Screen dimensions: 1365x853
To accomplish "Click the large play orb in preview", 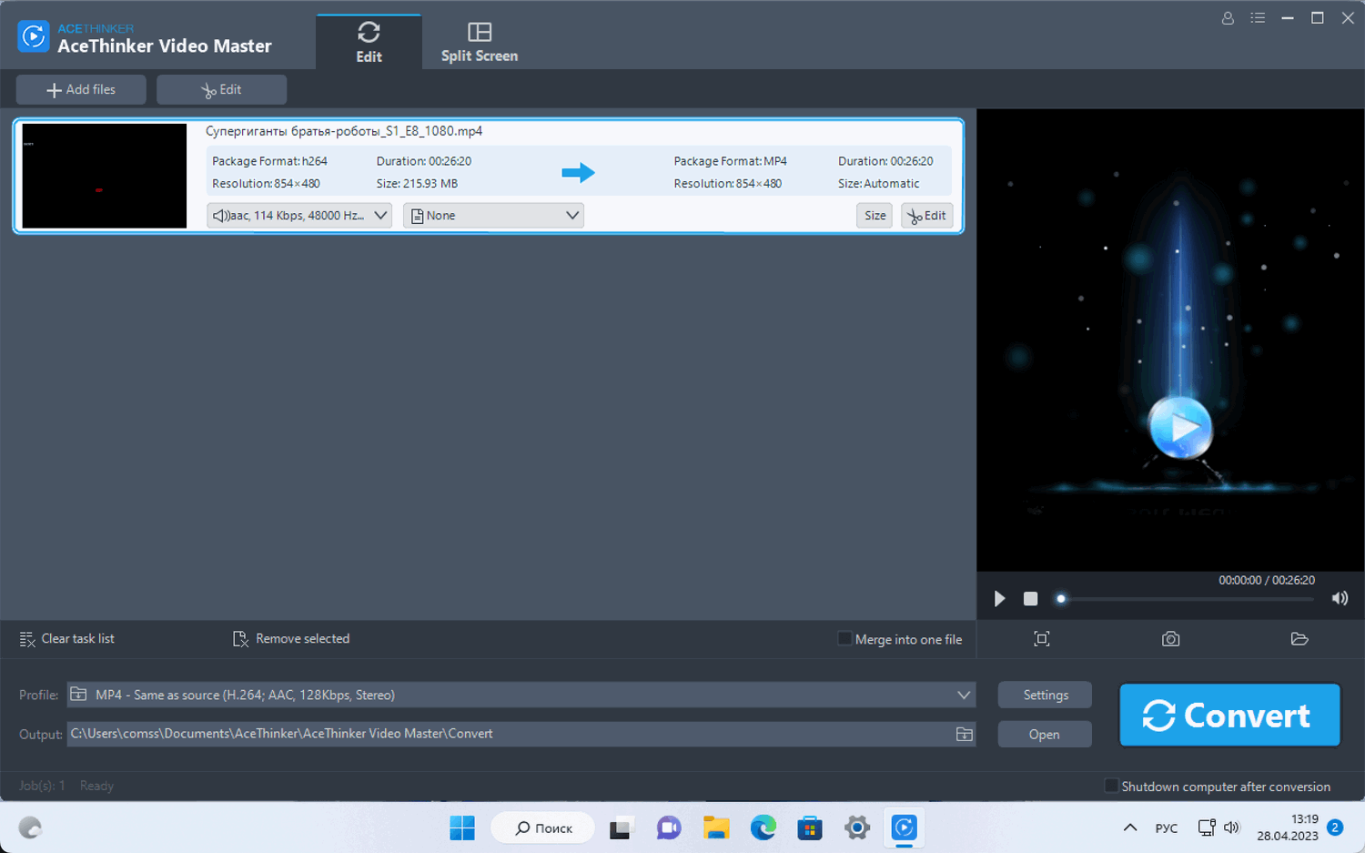I will 1180,427.
